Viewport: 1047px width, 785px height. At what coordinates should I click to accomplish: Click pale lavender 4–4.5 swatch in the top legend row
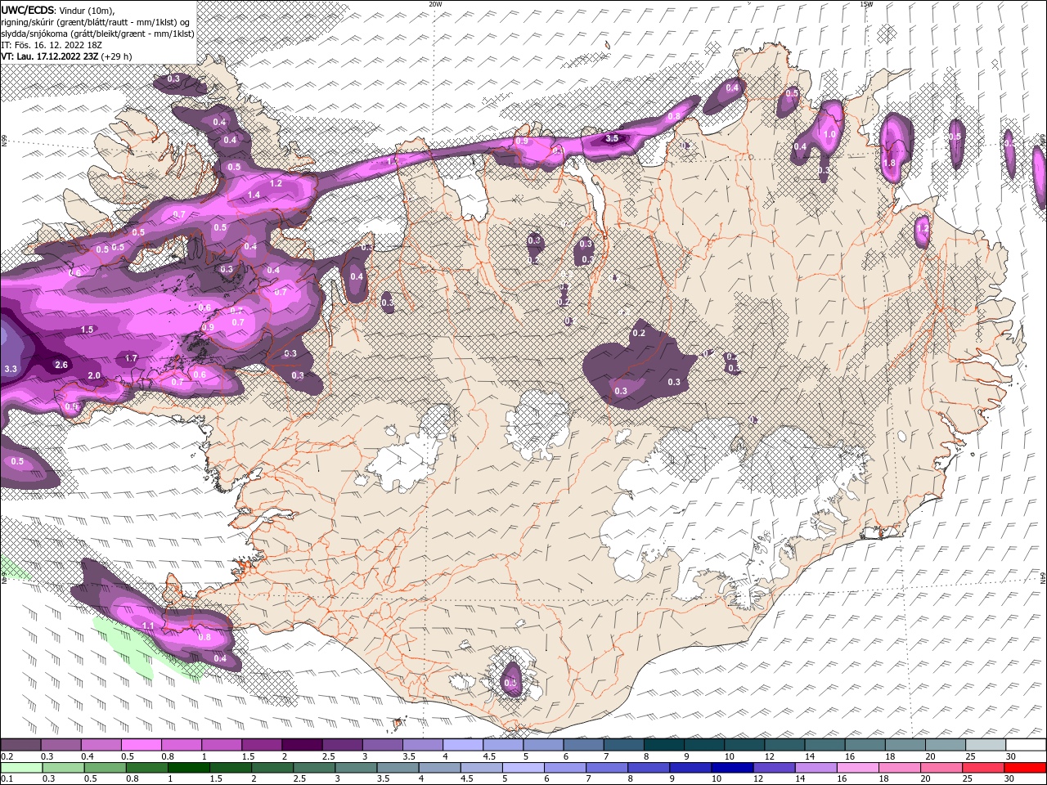coord(463,745)
